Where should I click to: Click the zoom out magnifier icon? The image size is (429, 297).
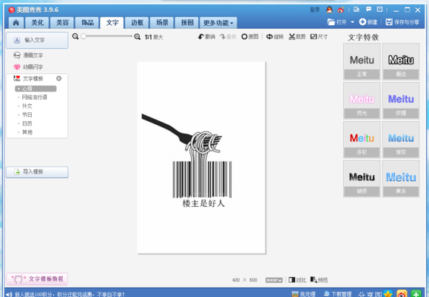[75, 36]
